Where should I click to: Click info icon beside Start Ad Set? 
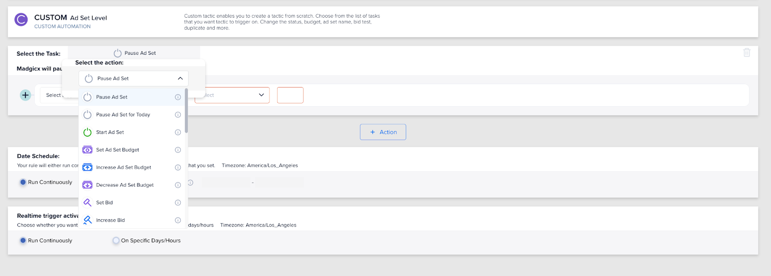pyautogui.click(x=178, y=132)
